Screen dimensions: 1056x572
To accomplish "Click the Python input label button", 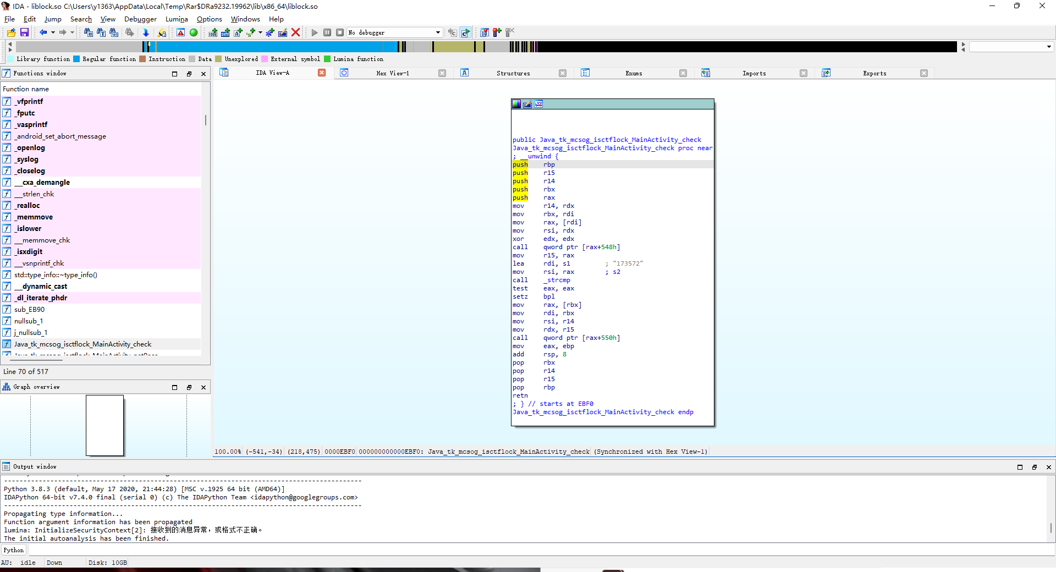I will click(x=14, y=550).
